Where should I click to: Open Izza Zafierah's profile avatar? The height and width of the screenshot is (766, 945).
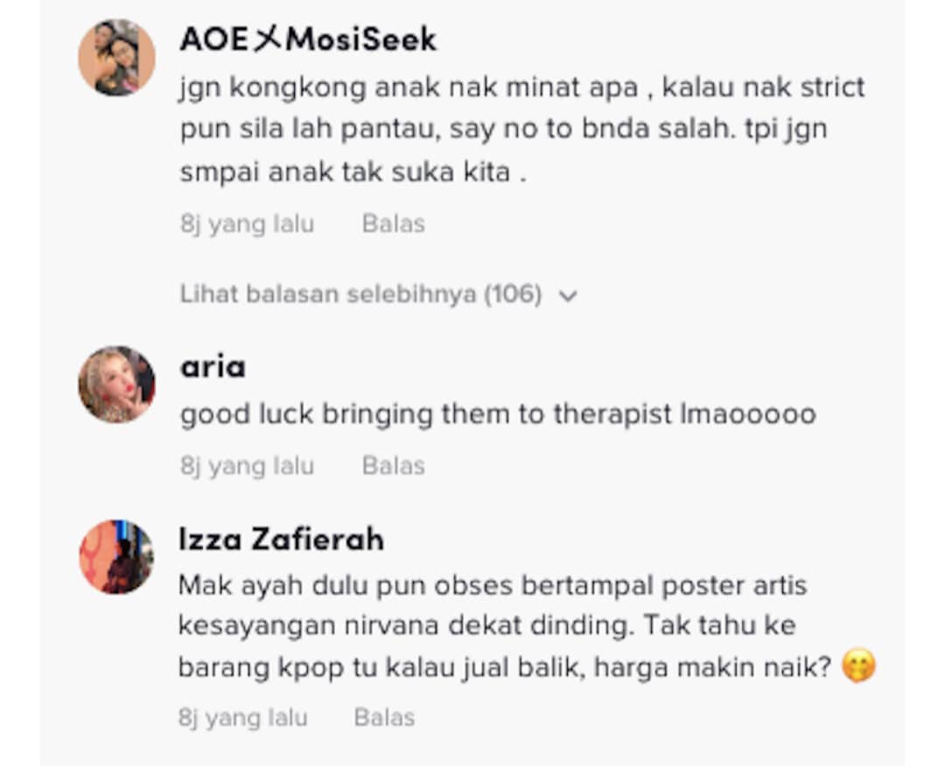tap(117, 557)
